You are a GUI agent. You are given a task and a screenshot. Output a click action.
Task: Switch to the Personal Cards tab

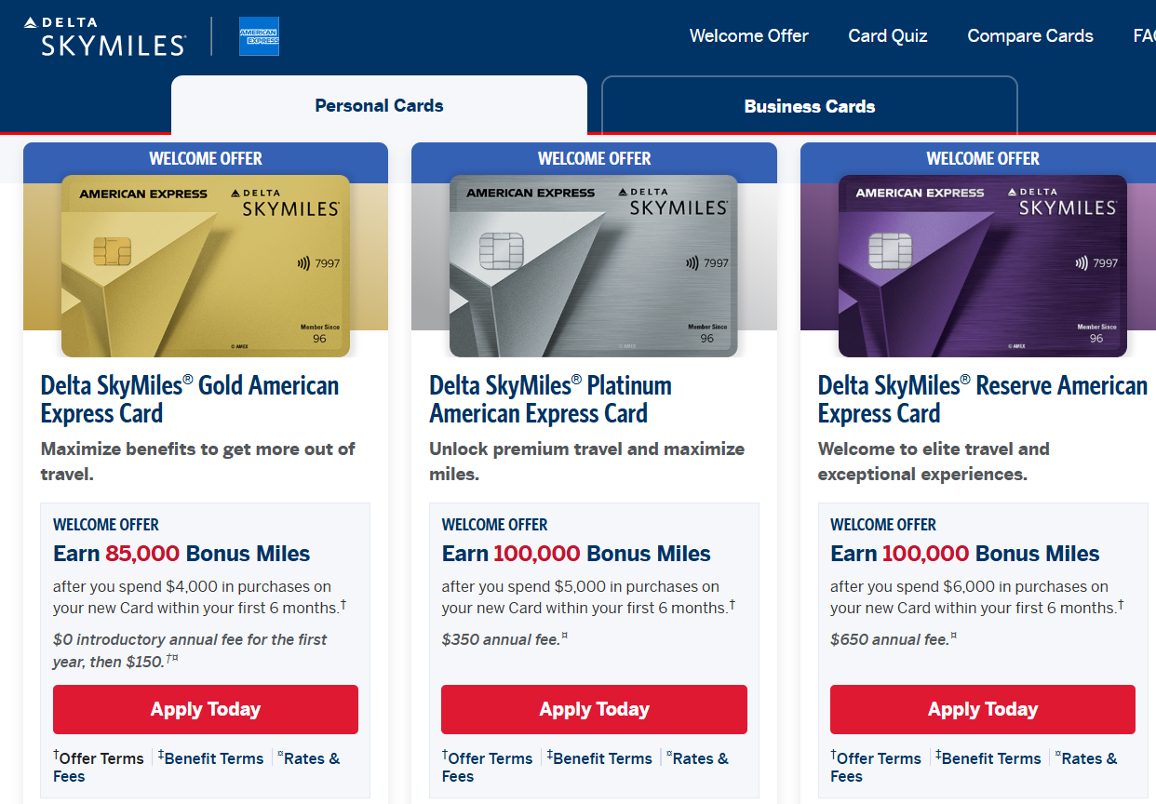(379, 106)
